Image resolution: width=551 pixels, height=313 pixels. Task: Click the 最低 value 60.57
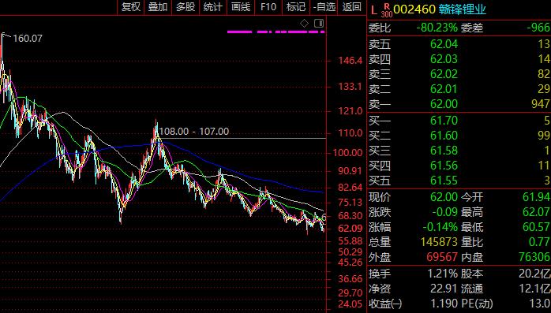[536, 227]
